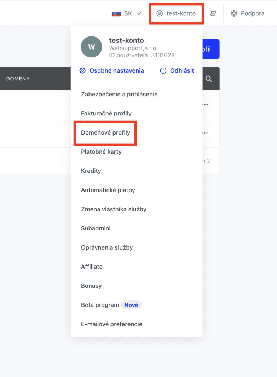Click the partially hidden blue profile button
This screenshot has width=277, height=377.
[x=211, y=49]
